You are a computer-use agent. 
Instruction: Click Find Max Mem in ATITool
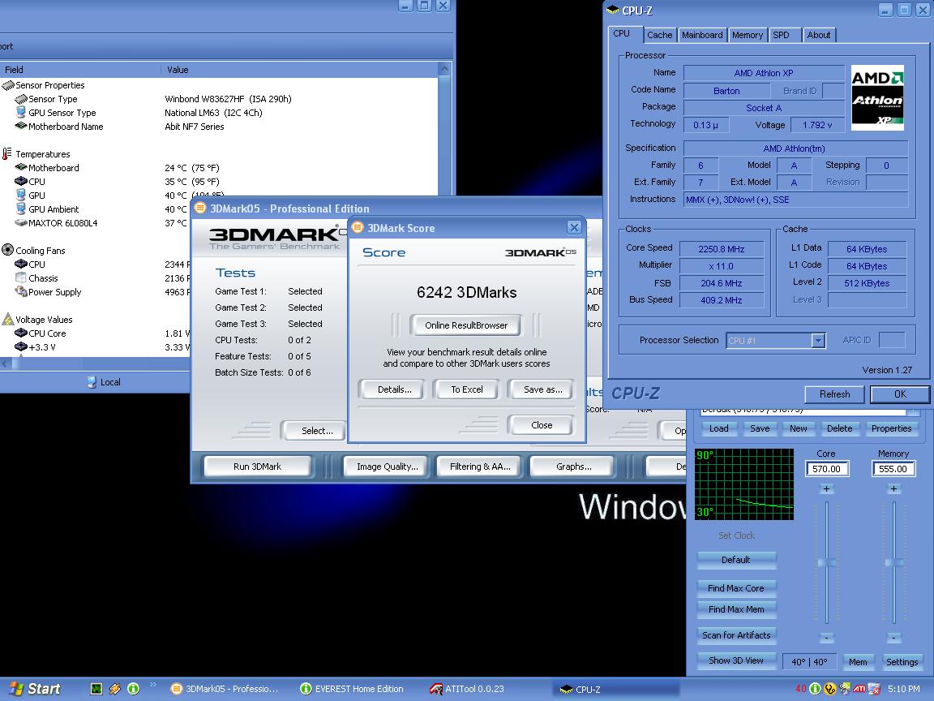click(x=735, y=609)
